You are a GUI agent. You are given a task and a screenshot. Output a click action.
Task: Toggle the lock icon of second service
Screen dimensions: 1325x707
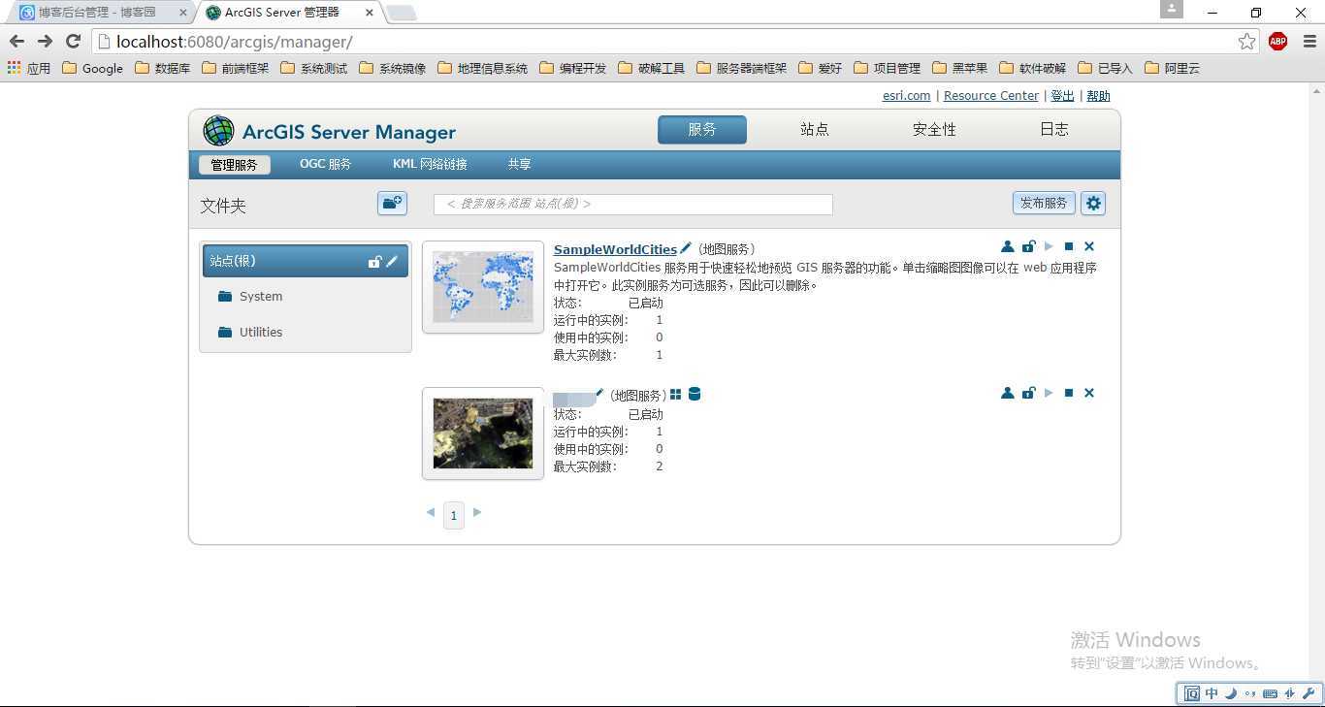[1028, 393]
